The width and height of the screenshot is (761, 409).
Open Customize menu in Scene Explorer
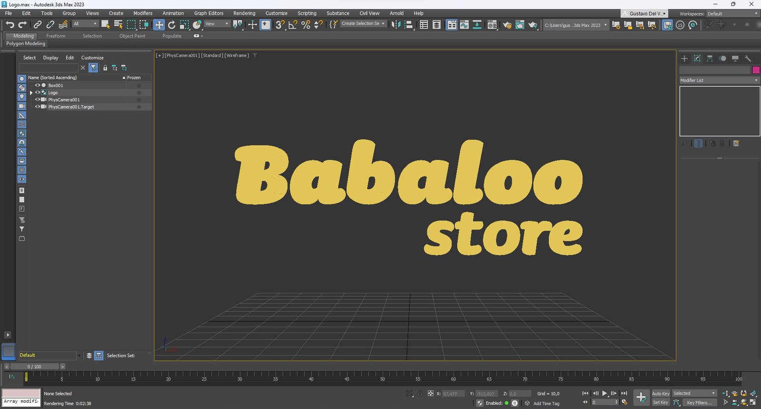coord(92,57)
